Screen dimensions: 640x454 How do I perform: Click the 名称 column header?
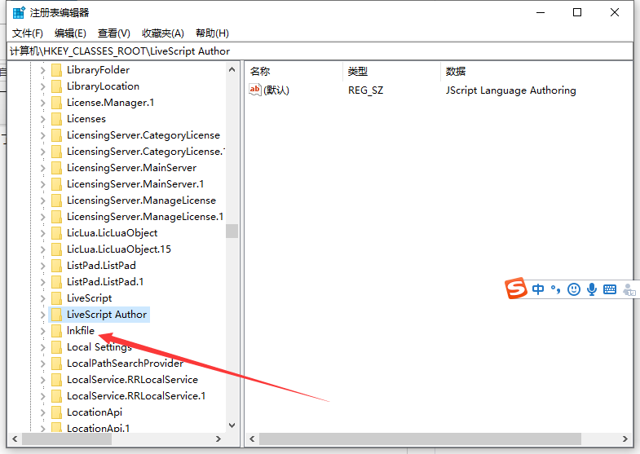click(x=260, y=71)
